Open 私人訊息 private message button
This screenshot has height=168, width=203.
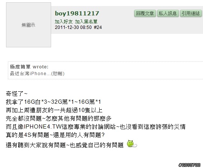168,14
